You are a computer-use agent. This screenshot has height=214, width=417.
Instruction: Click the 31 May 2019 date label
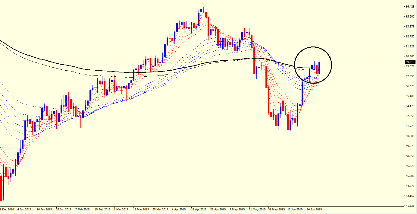[276, 209]
